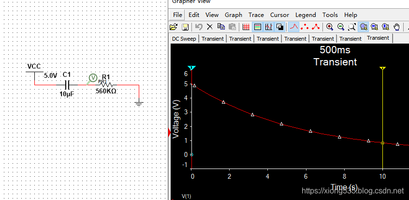This screenshot has height=200, width=409.
Task: Toggle the Show Cursors icon
Action: (x=269, y=27)
